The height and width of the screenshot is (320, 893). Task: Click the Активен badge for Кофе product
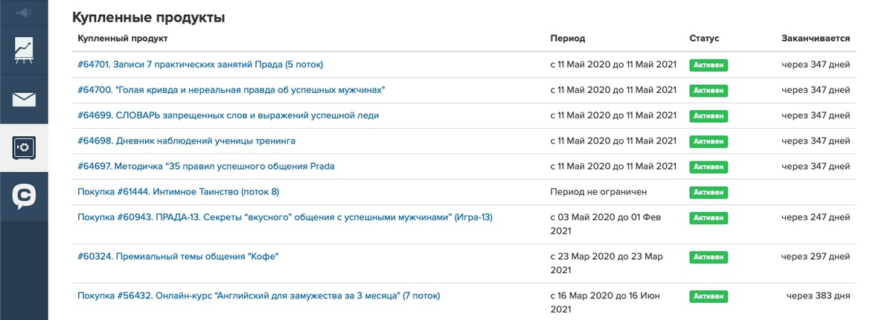pos(708,257)
